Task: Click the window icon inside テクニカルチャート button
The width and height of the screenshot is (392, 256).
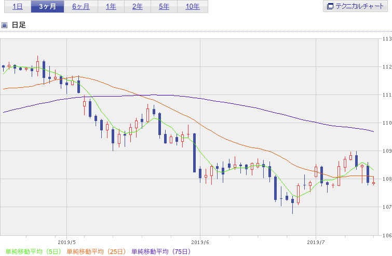Action: click(x=330, y=6)
